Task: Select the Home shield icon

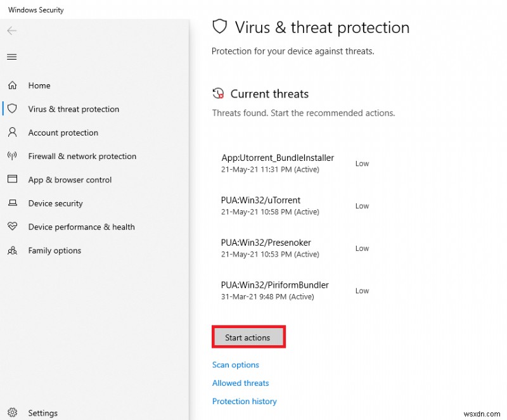Action: click(13, 86)
